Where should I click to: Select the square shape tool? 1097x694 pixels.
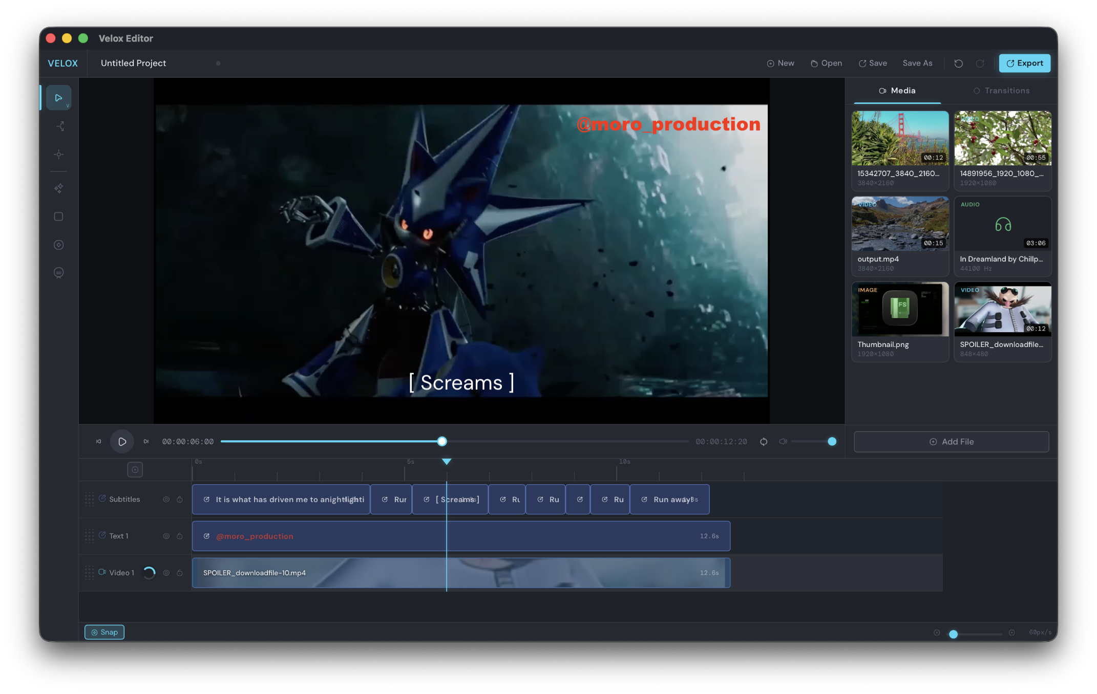click(x=59, y=216)
